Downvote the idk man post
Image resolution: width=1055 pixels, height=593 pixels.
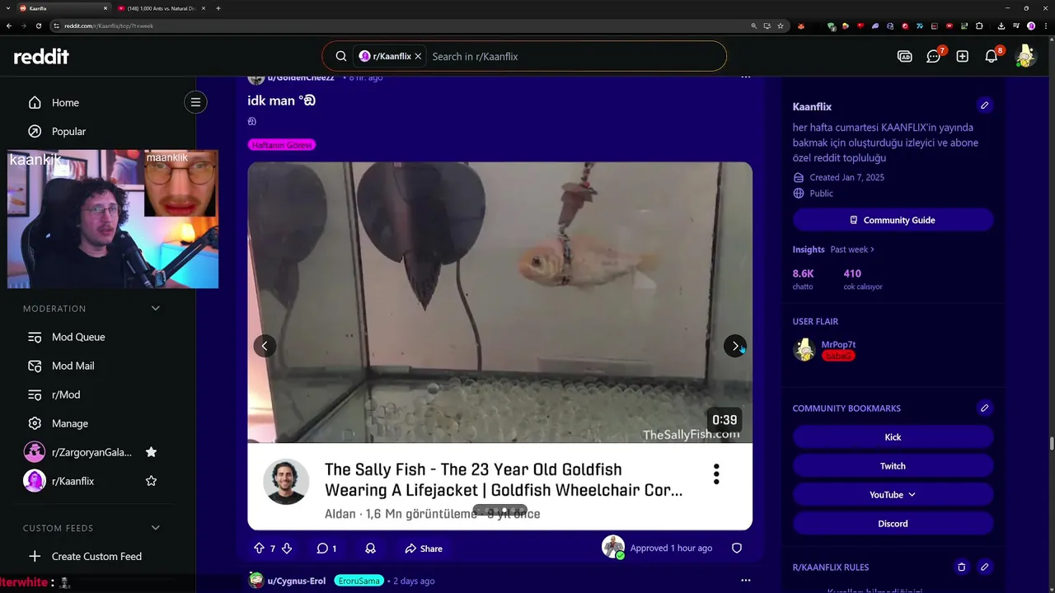tap(287, 549)
